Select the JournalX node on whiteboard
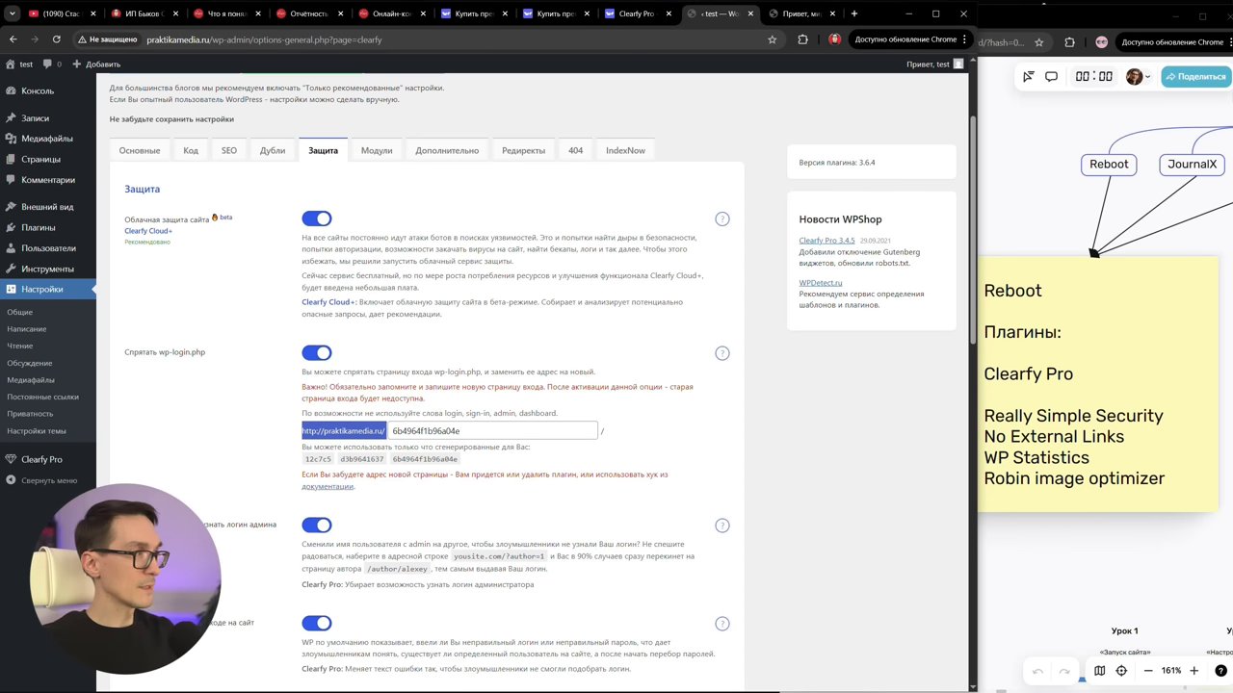Viewport: 1233px width, 693px height. click(x=1192, y=165)
